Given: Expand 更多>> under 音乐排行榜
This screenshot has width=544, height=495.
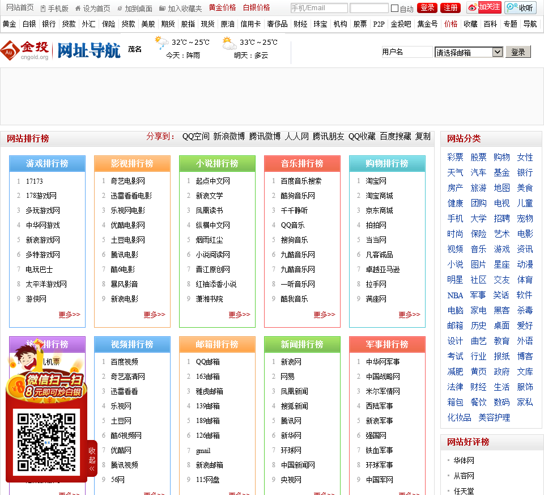Looking at the screenshot, I should click(324, 315).
